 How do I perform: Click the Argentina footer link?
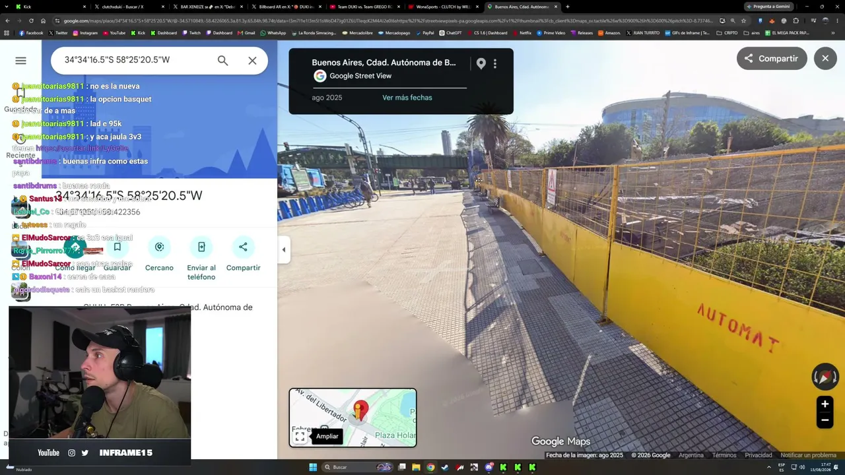691,455
